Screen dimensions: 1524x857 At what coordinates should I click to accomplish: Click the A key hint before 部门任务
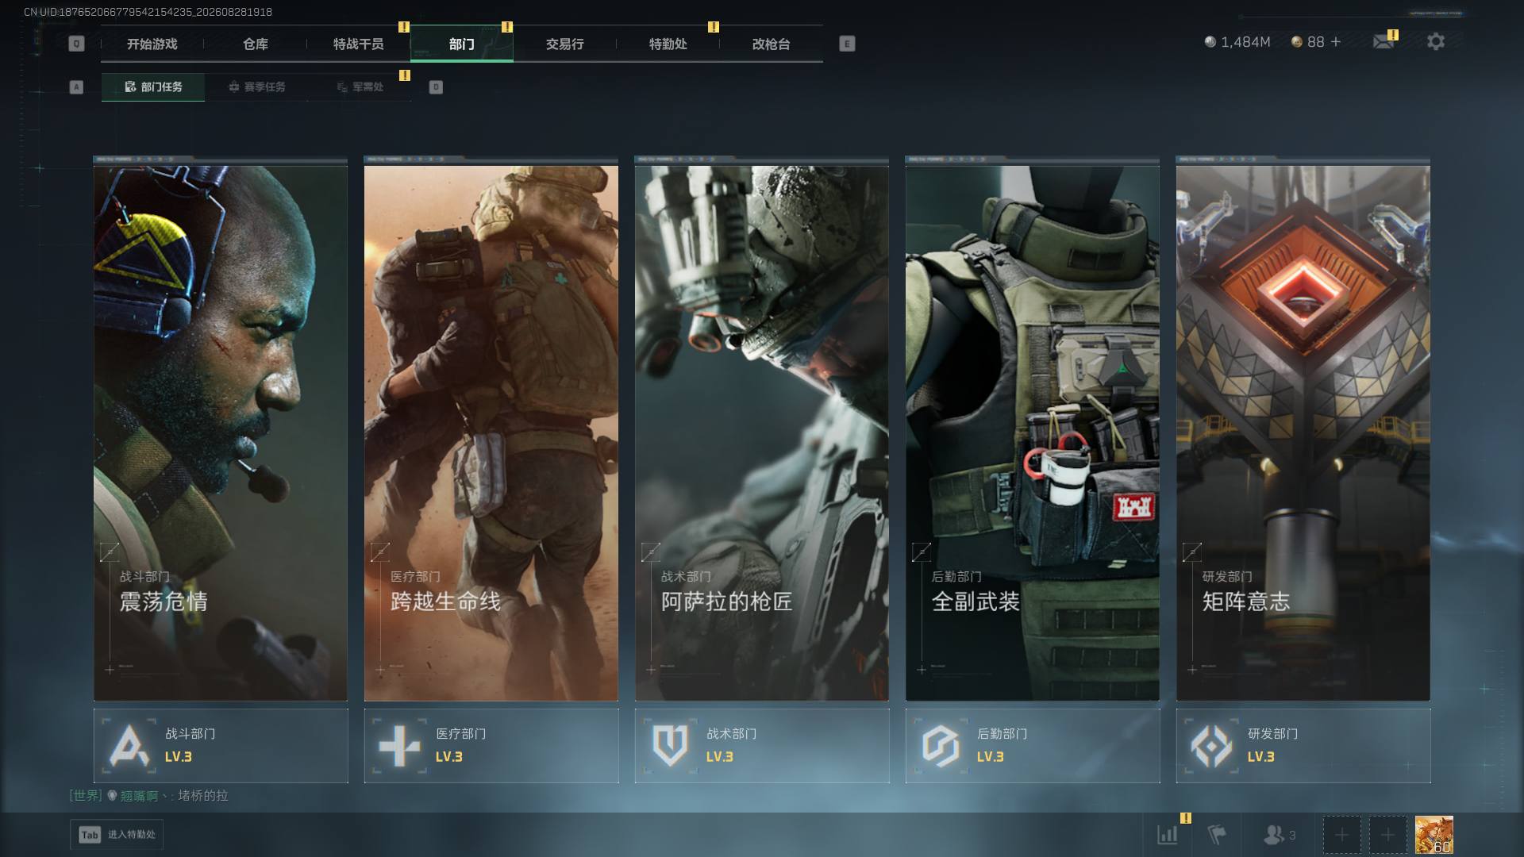[76, 87]
